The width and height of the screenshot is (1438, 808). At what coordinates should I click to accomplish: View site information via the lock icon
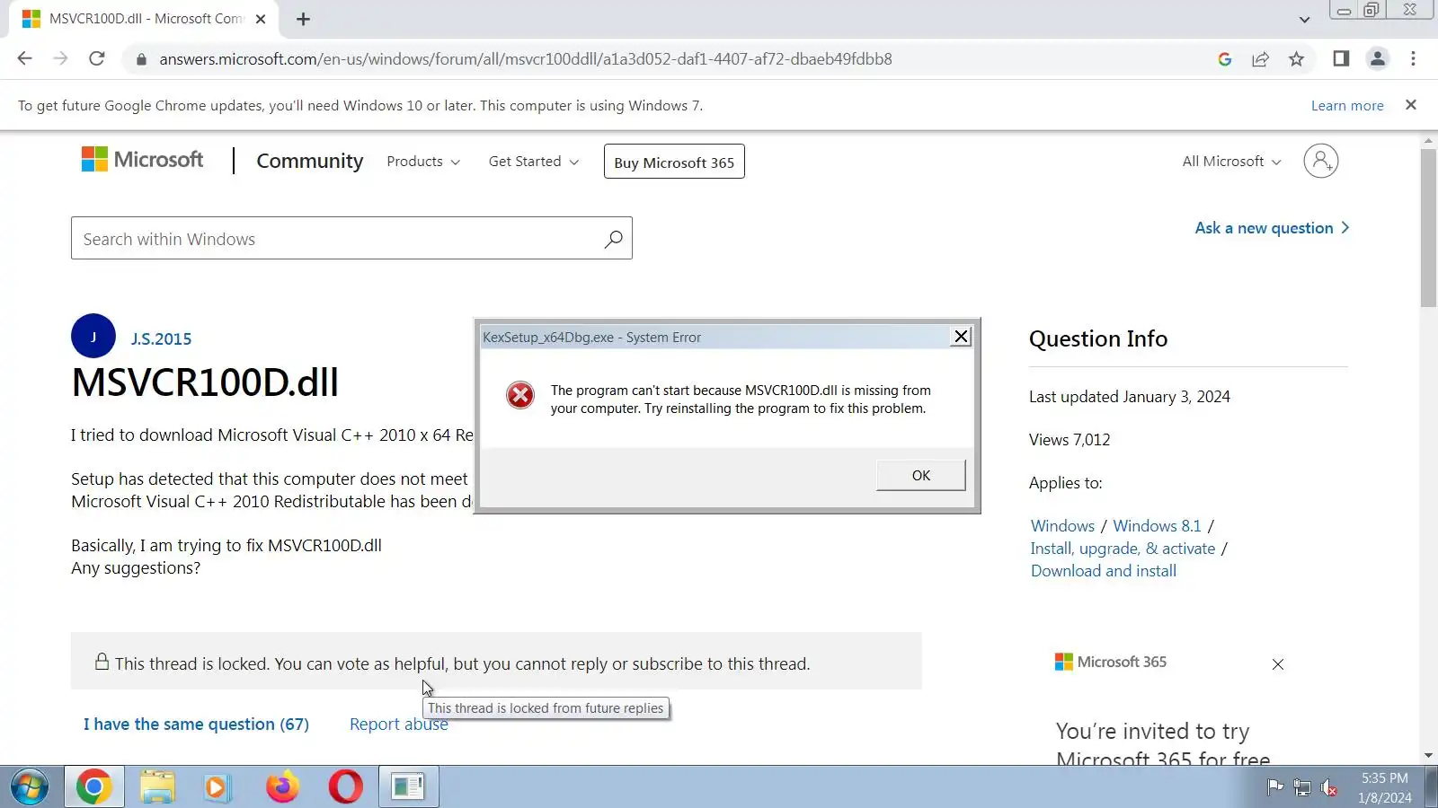point(140,59)
